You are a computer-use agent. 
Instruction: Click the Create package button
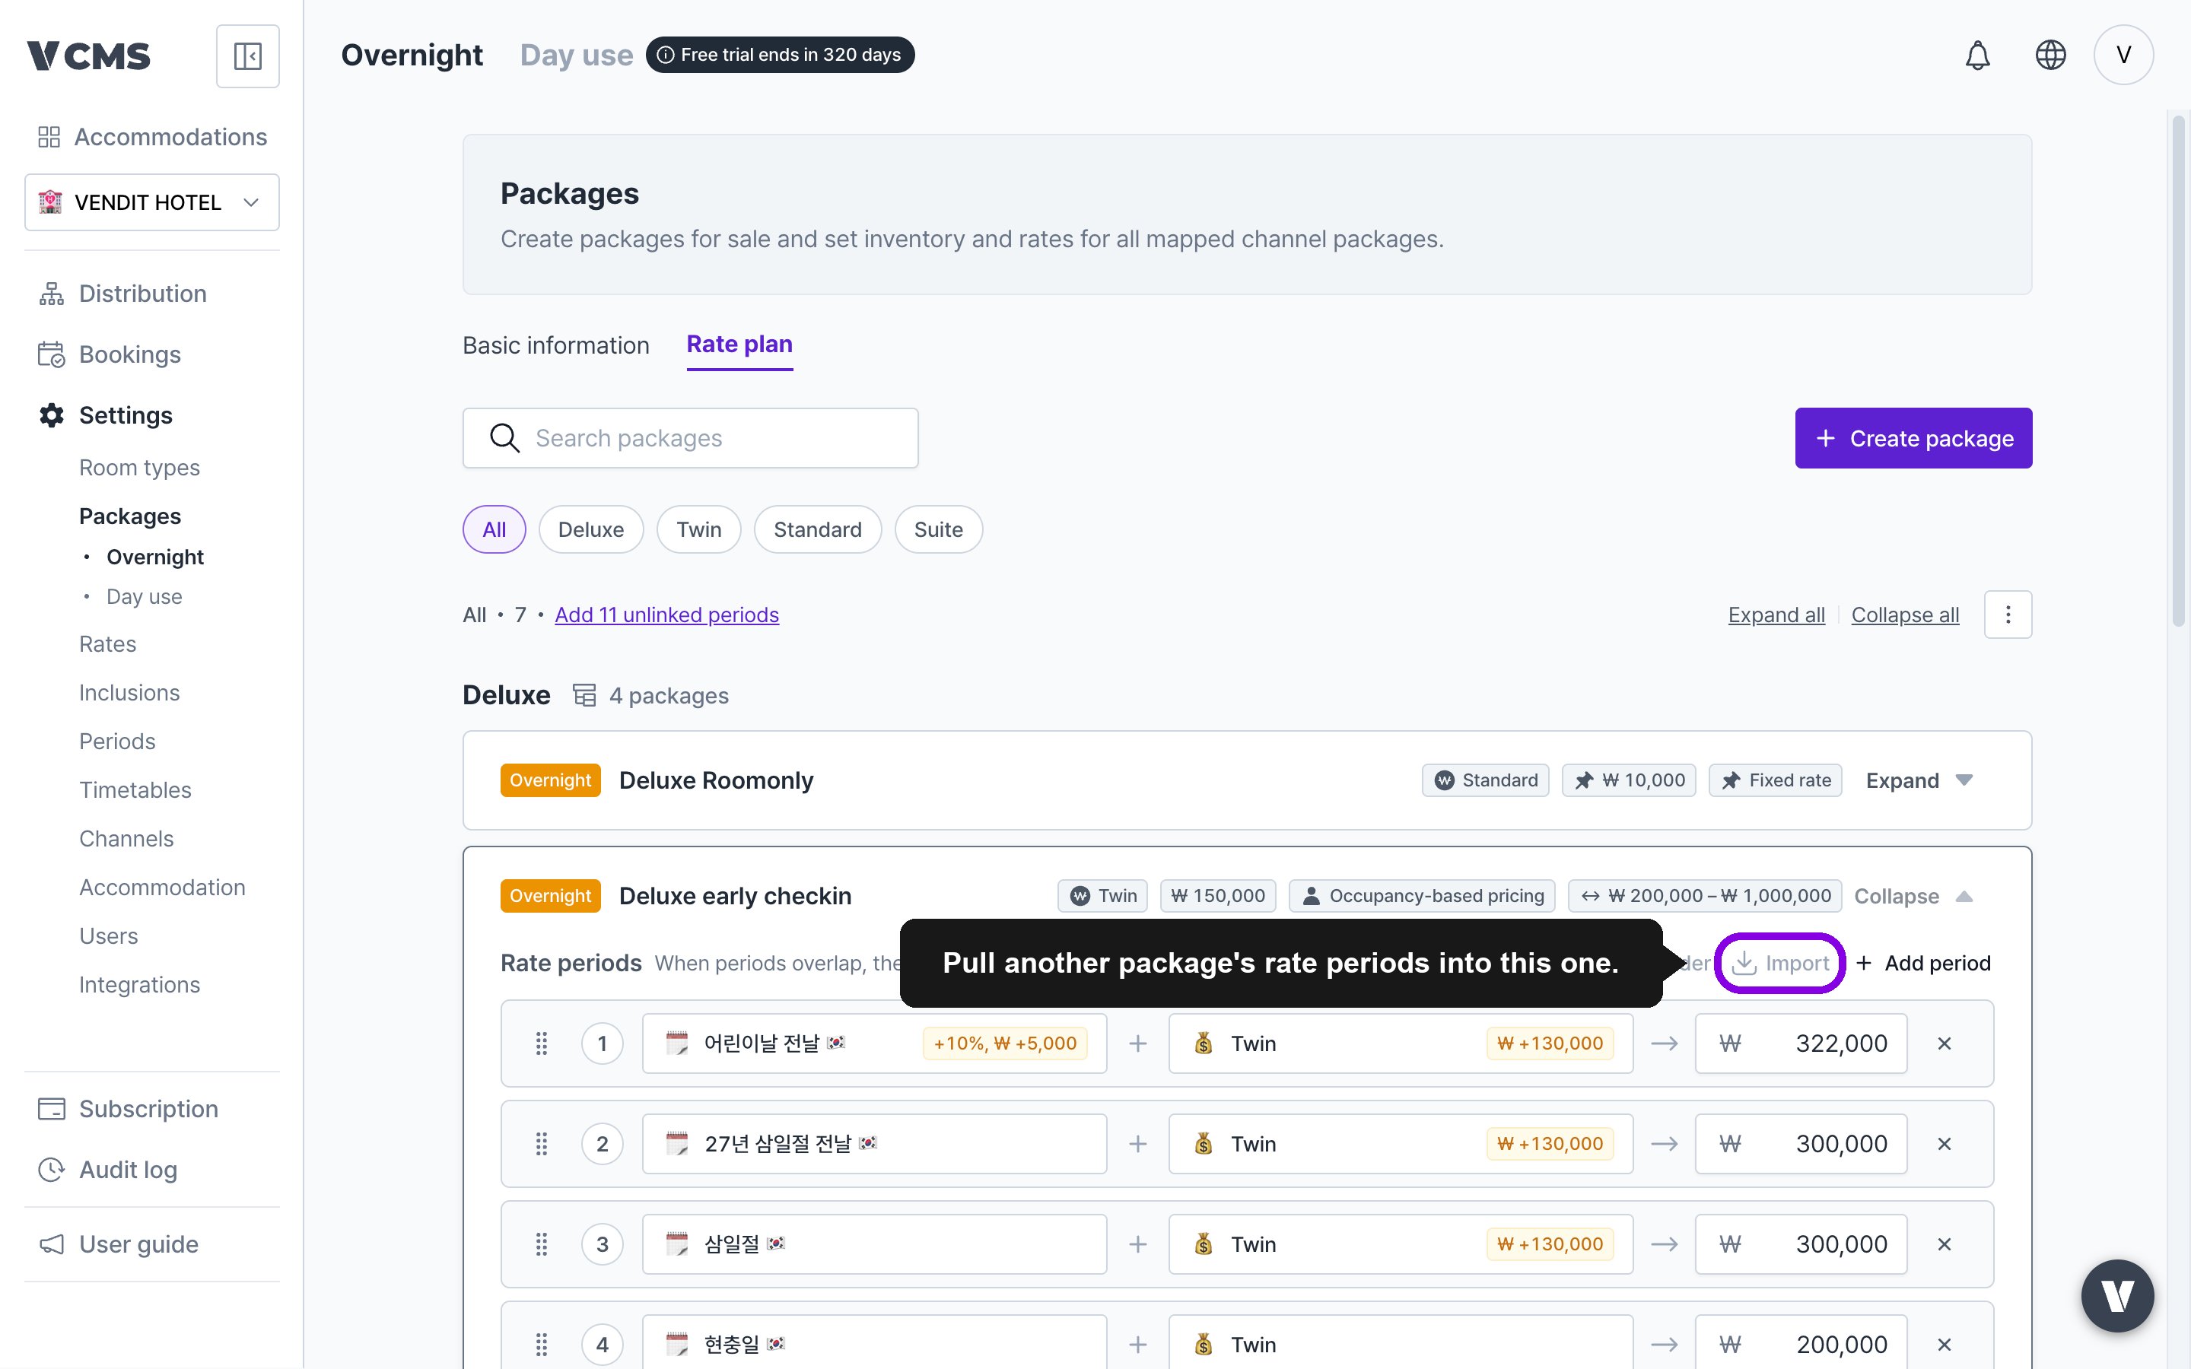click(x=1913, y=438)
